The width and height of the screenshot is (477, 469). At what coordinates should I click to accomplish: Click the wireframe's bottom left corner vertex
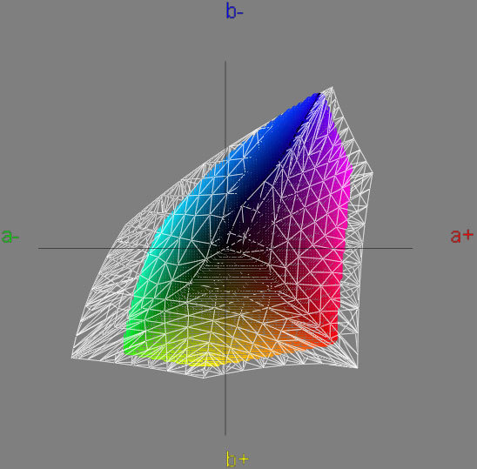(x=72, y=358)
